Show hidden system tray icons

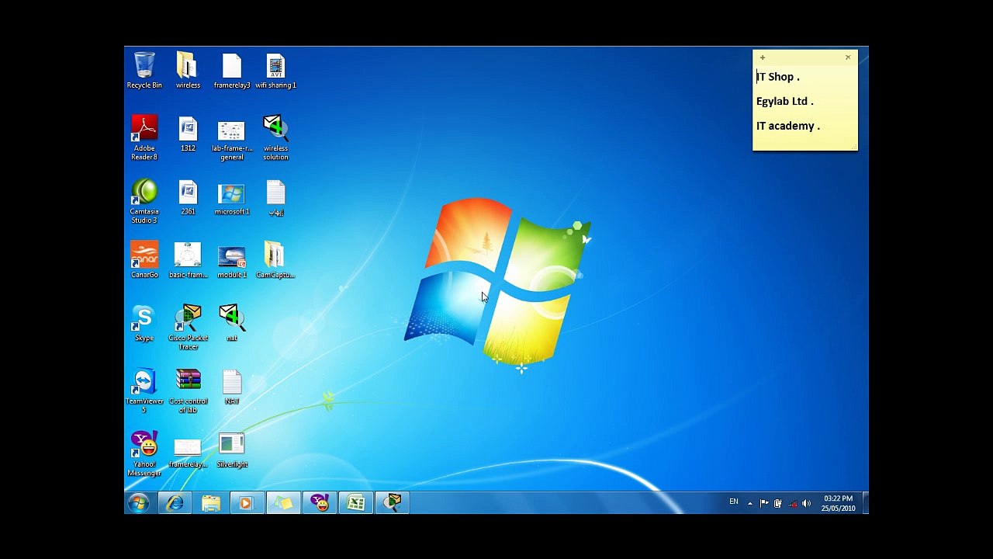click(x=750, y=503)
